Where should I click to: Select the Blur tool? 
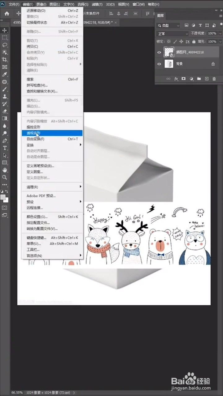point(5,126)
